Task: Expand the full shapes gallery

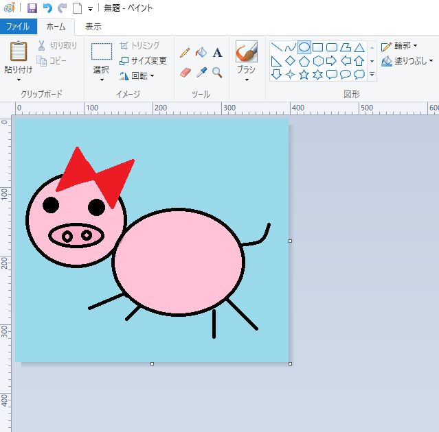Action: point(372,74)
